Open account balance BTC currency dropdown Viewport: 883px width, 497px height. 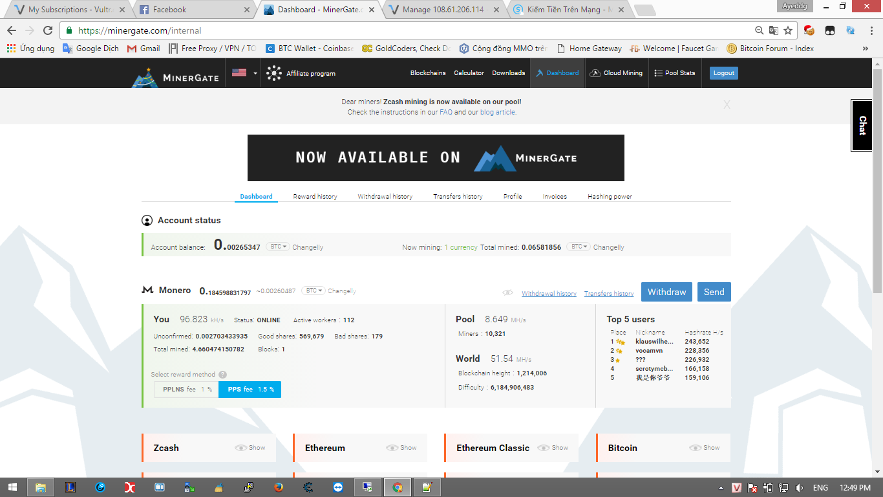tap(279, 247)
